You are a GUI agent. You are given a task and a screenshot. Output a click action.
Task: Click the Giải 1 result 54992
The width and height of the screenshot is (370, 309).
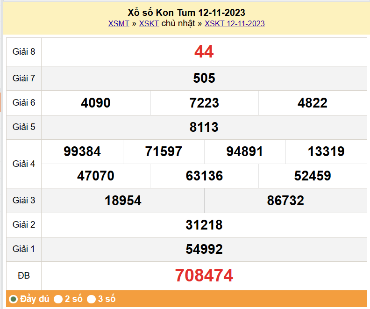tap(204, 249)
